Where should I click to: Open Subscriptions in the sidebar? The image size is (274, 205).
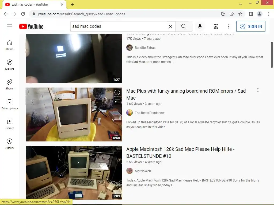pyautogui.click(x=10, y=104)
